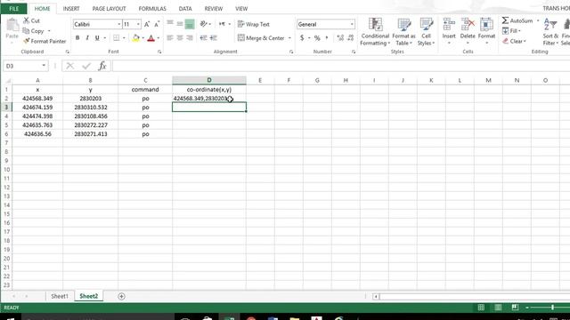The width and height of the screenshot is (570, 320).
Task: Open the Orientation text rotation icon
Action: [x=204, y=24]
